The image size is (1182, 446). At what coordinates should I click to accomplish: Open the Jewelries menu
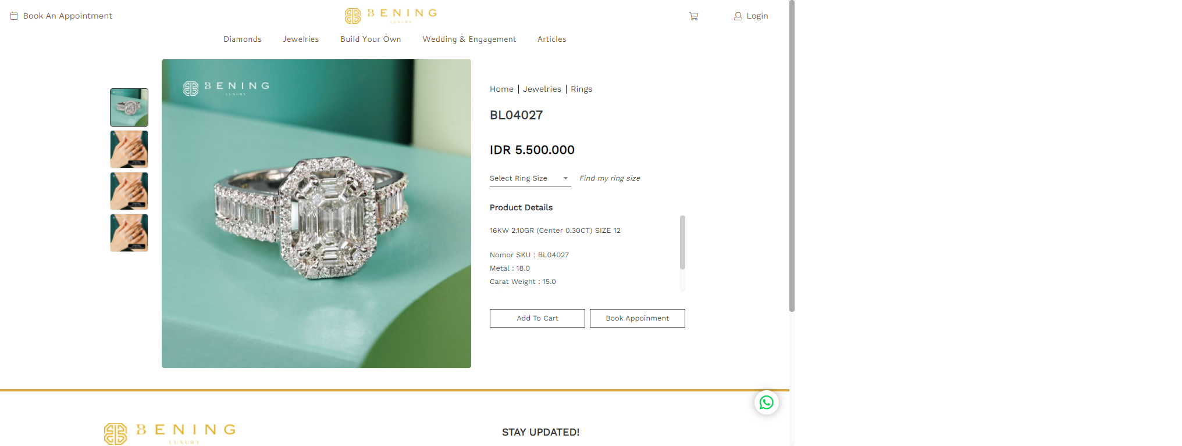tap(301, 39)
